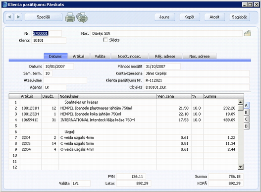Switch to the Artikuli tab
261x192 pixels.
79,56
